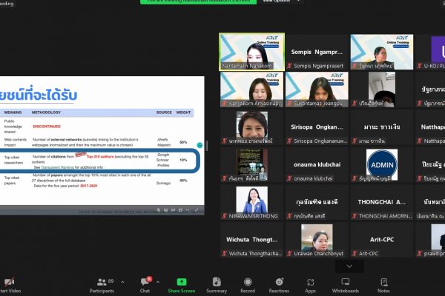Click the 'WEIGHT' column header
Screen dimensions: 445x296
183,112
